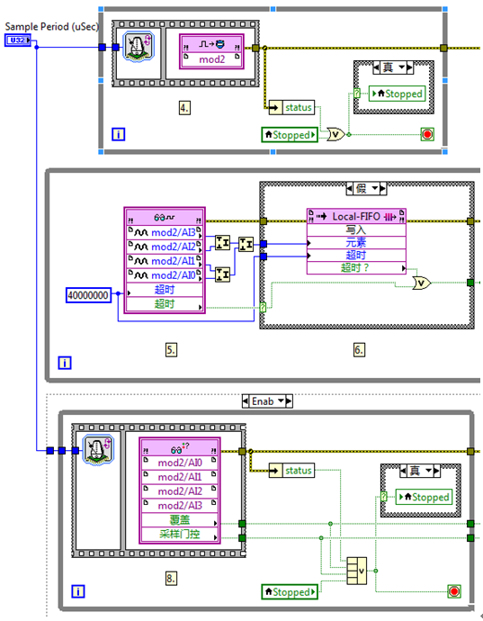Click the iteration terminal of loop 8
Screen dimensions: 483x621
pos(78,591)
